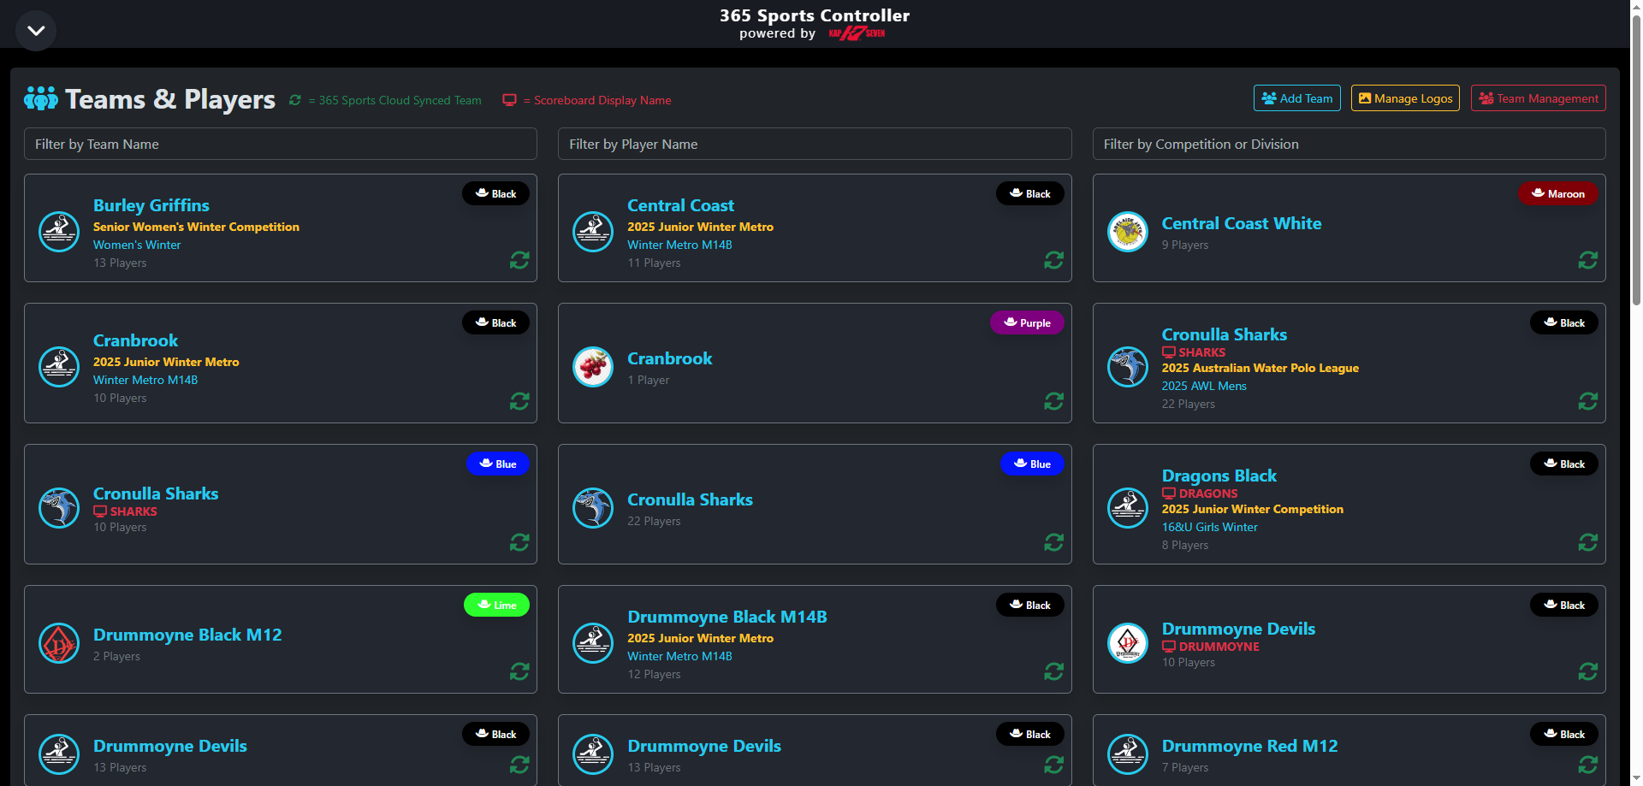1643x786 pixels.
Task: Click the DRUMMOYNE scoreboard display icon
Action: click(x=1169, y=647)
